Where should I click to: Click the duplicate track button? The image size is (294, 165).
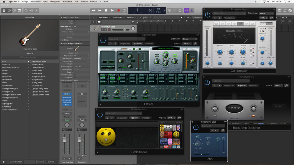point(99,22)
